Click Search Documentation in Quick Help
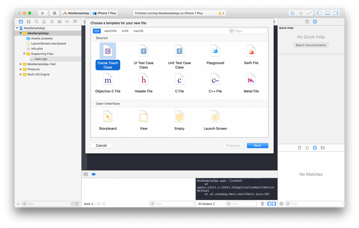 click(x=311, y=45)
